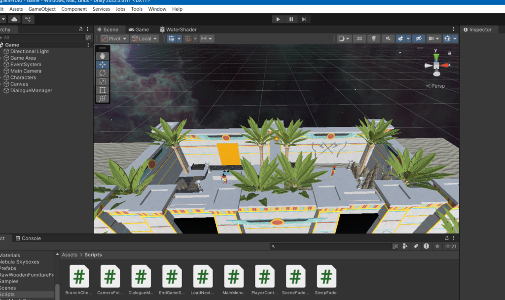Open the Gizmos dropdown arrow
Image resolution: width=505 pixels, height=300 pixels.
pos(455,38)
